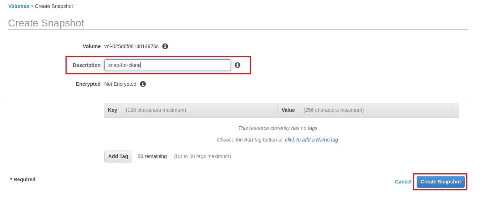Viewport: 497px width, 207px height.
Task: Click the info icon beside the Volume ID
Action: [x=165, y=46]
